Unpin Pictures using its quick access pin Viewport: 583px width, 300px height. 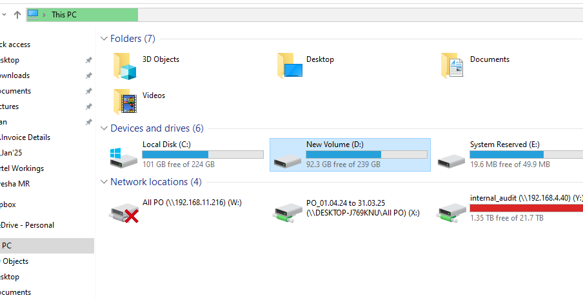88,106
